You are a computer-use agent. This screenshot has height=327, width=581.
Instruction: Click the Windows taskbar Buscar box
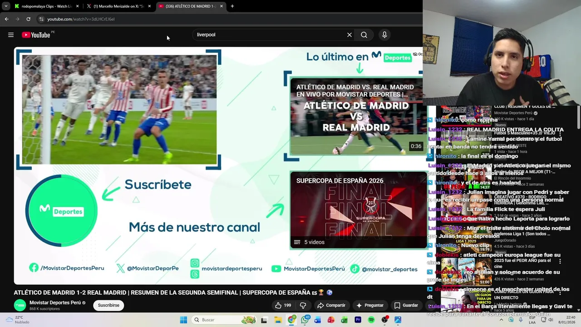tap(224, 320)
